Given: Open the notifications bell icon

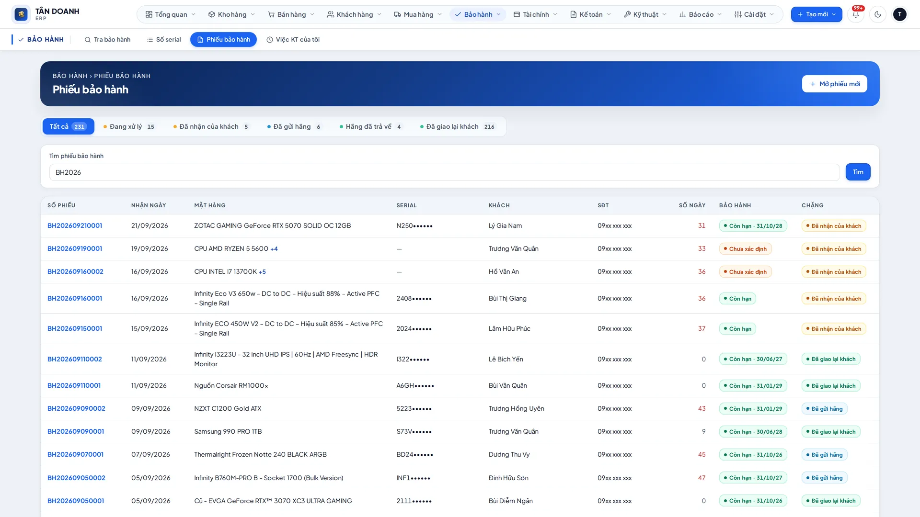Looking at the screenshot, I should tap(855, 14).
